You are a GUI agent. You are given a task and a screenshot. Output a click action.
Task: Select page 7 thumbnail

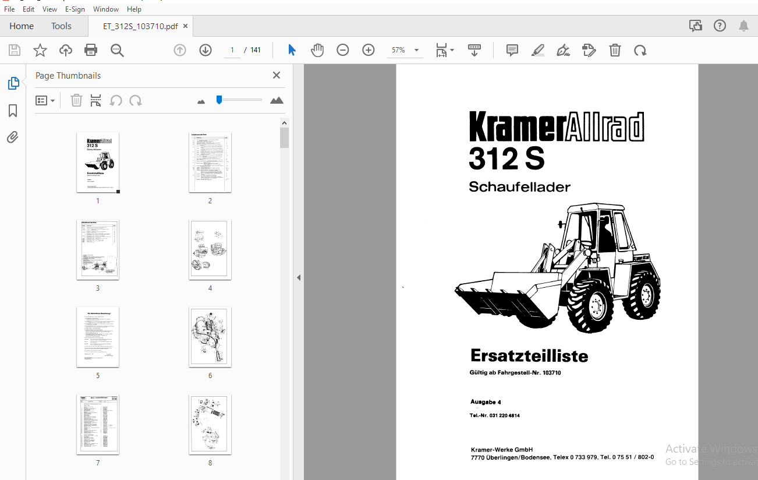click(98, 425)
